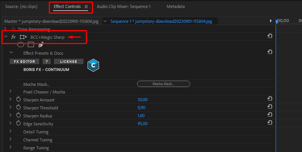This screenshot has height=152, width=302.
Task: Select the free draw bezier pen mask tool
Action: pyautogui.click(x=41, y=45)
